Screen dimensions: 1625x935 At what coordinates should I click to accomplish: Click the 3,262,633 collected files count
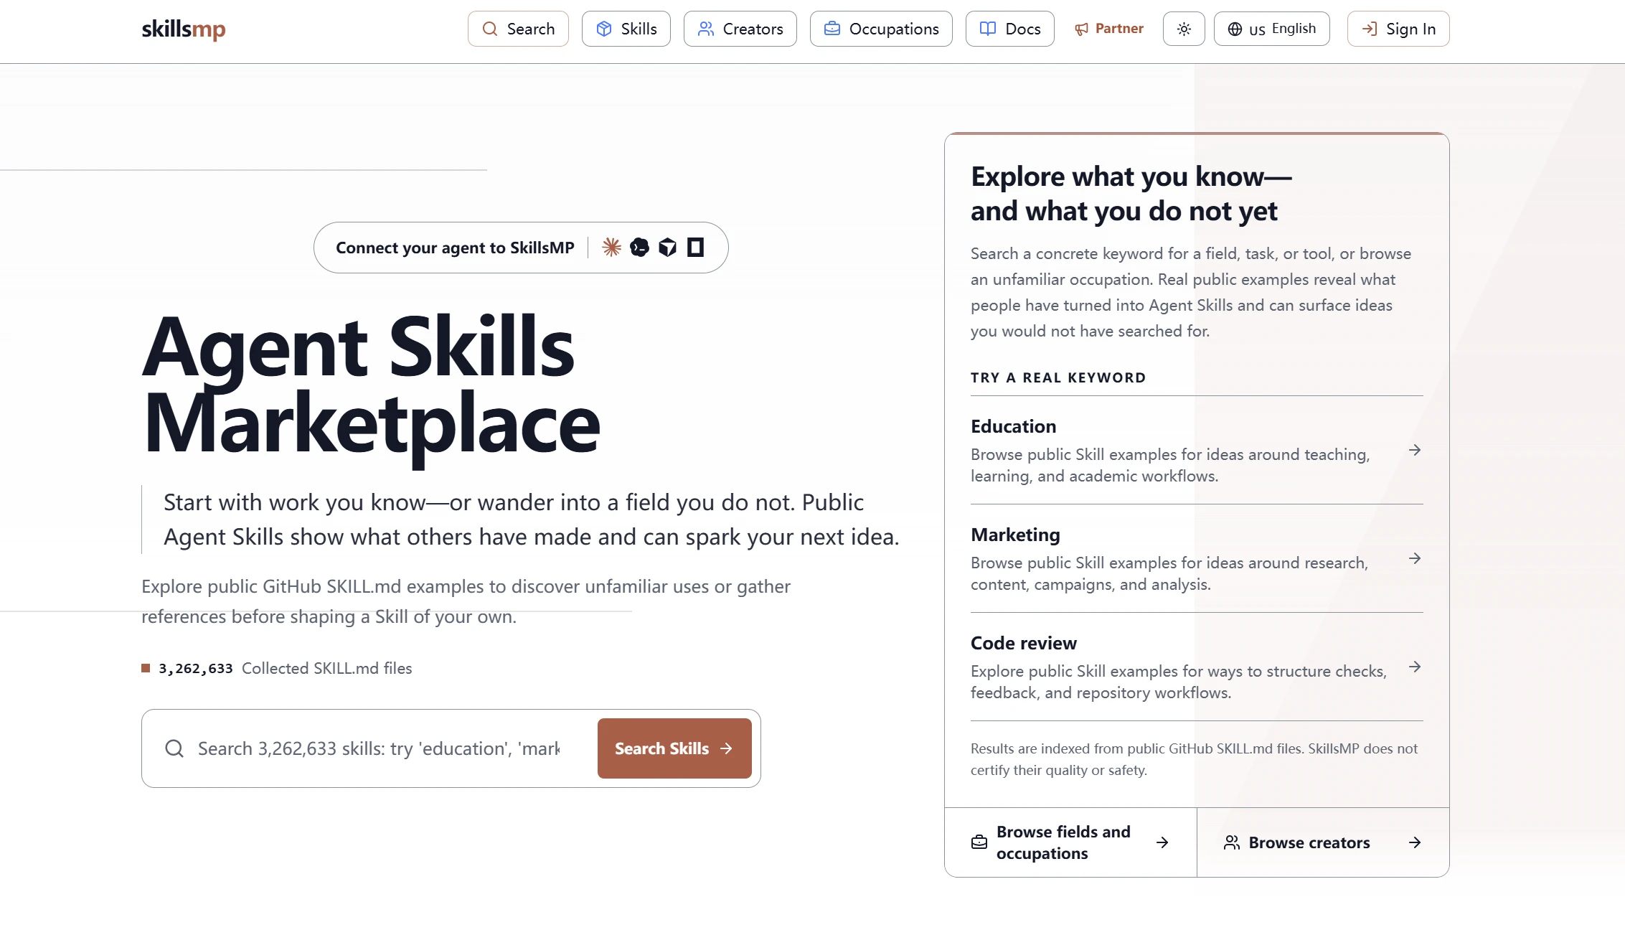tap(196, 669)
